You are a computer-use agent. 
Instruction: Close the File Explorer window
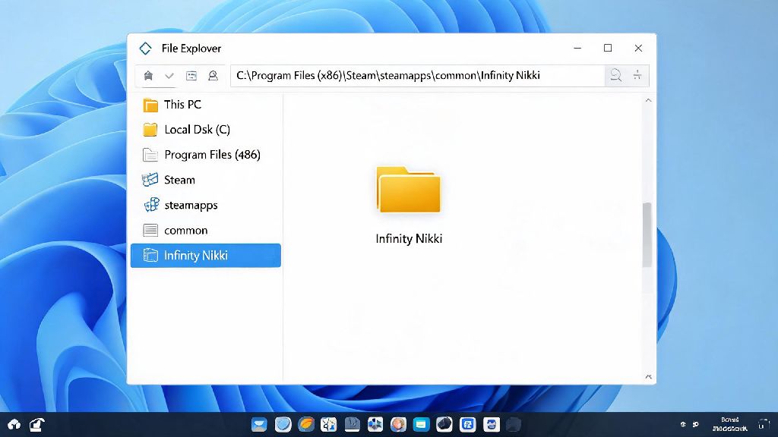(x=638, y=48)
